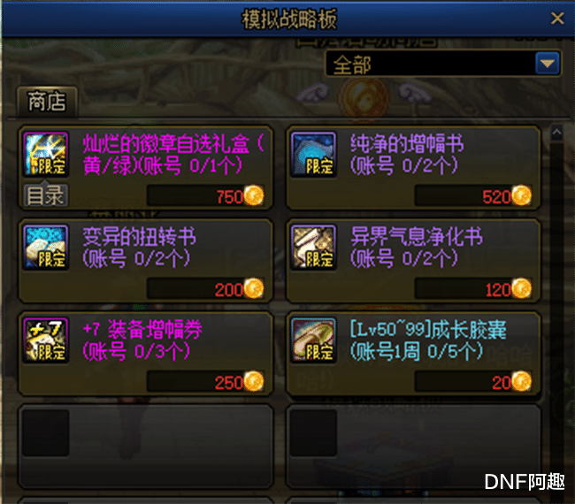Screen dimensions: 575x504
Task: Click the 20 coin price of 成长胶囊
Action: tap(502, 383)
